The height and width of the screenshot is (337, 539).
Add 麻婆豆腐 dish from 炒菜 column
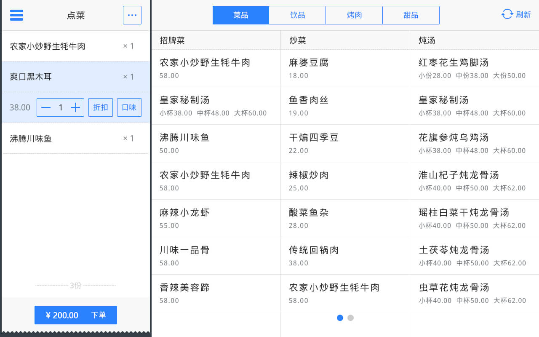[x=345, y=68]
